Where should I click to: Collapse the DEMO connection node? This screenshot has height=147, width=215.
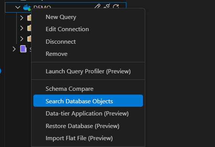tap(18, 7)
